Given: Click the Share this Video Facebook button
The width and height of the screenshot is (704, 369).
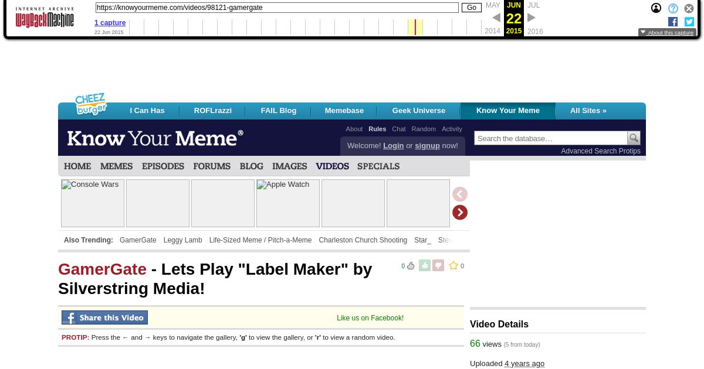Looking at the screenshot, I should (x=104, y=317).
